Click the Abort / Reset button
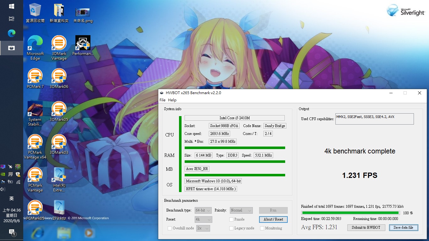 coord(273,219)
